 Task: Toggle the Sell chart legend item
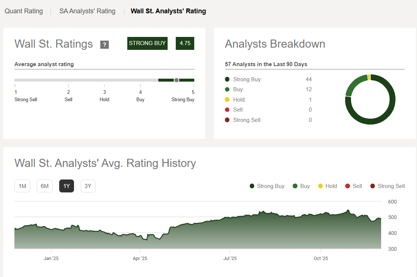pos(353,186)
